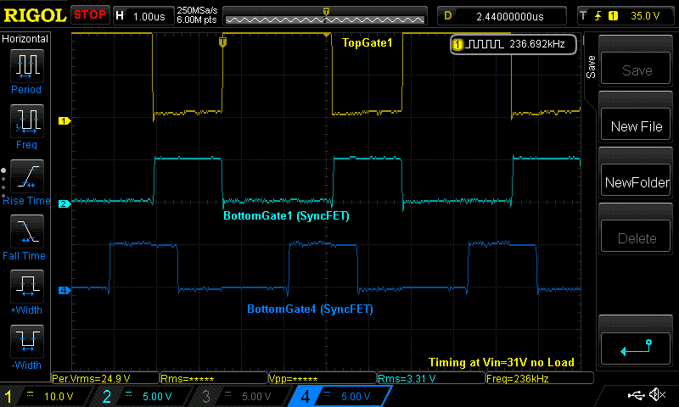
Task: Click the return arrow back button
Action: (636, 346)
